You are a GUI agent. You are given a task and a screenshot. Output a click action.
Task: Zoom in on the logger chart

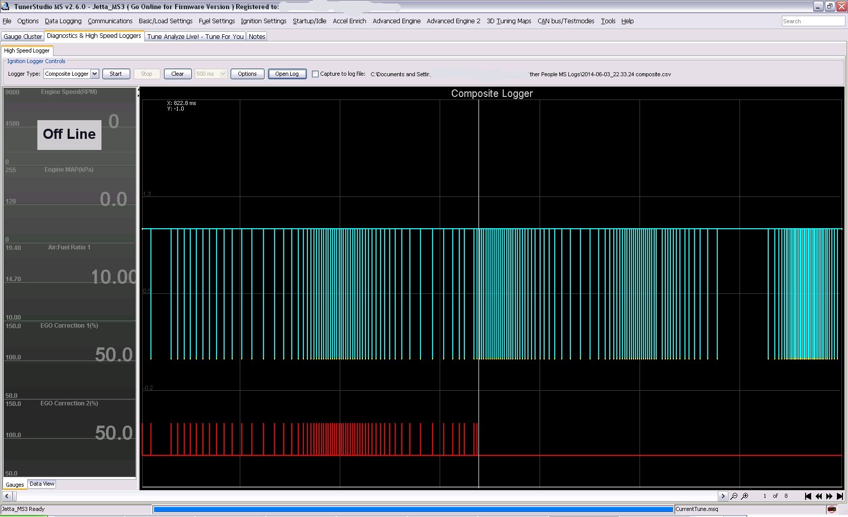pos(745,496)
